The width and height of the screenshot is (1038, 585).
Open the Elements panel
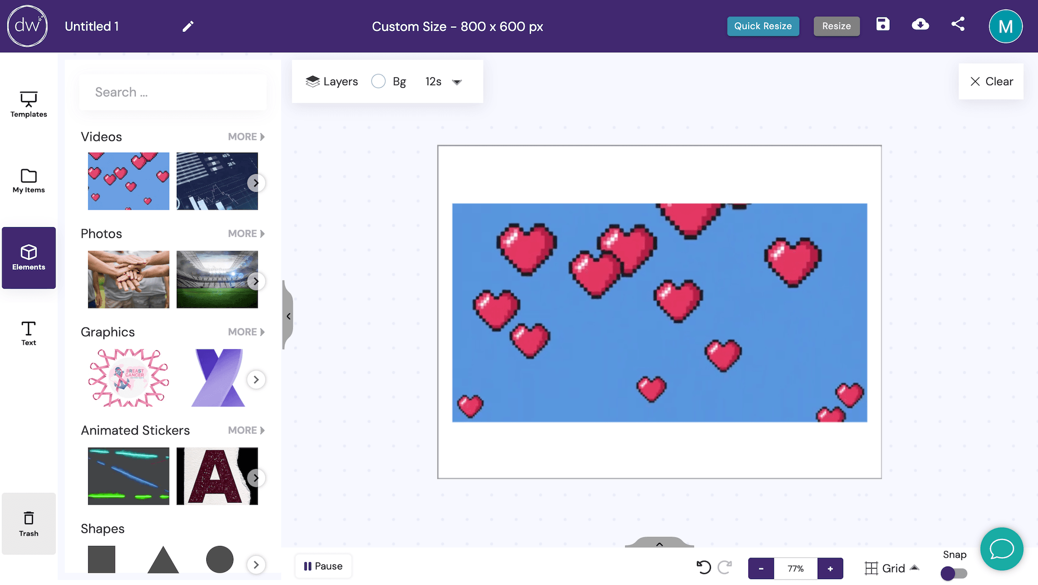[x=28, y=257]
